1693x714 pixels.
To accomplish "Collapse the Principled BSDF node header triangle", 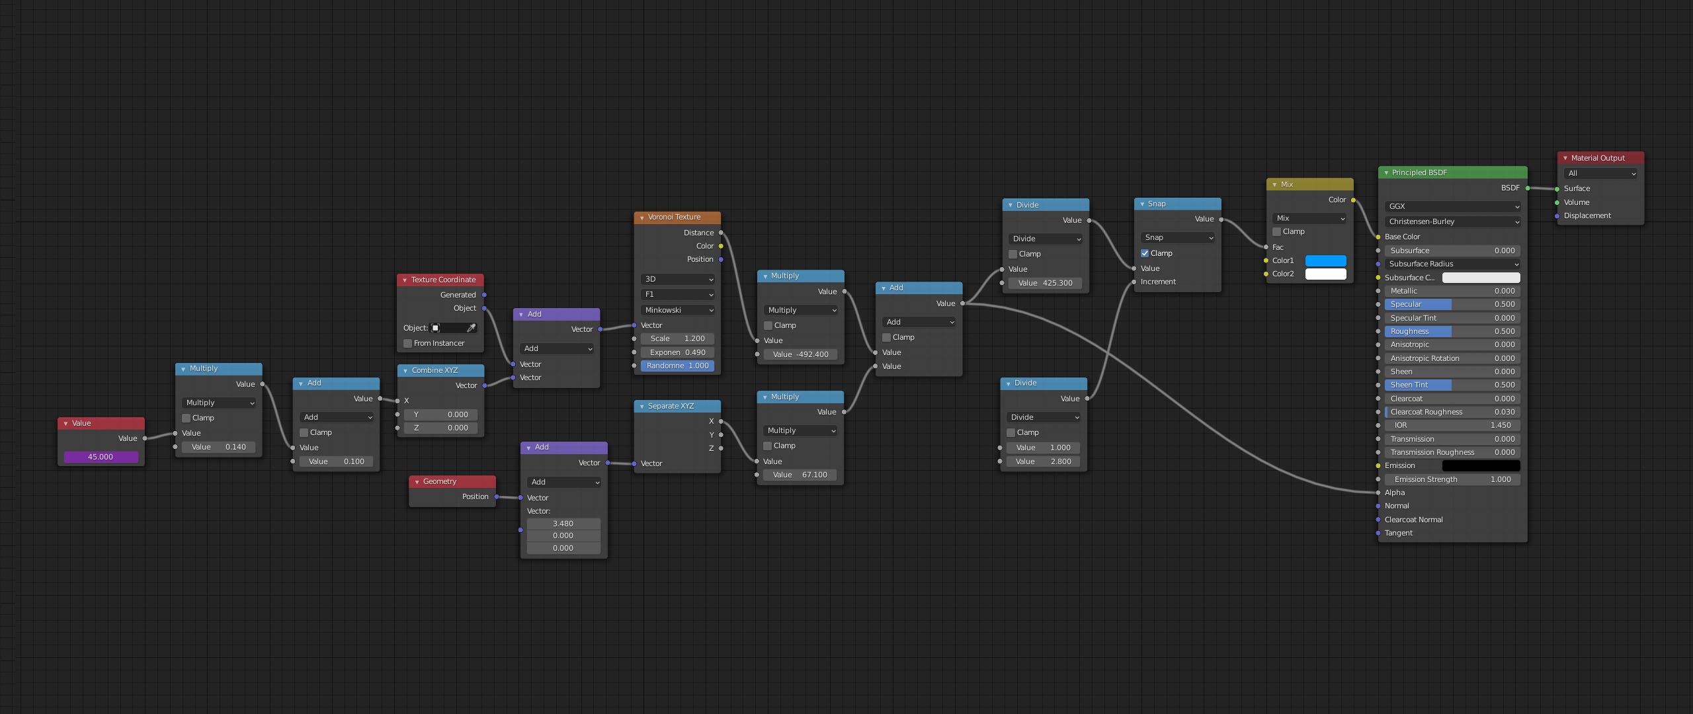I will pyautogui.click(x=1385, y=173).
